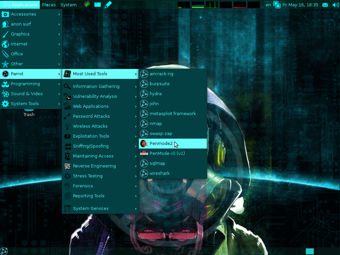Click the volume speaker icon
This screenshot has height=255, width=340.
(335, 5)
